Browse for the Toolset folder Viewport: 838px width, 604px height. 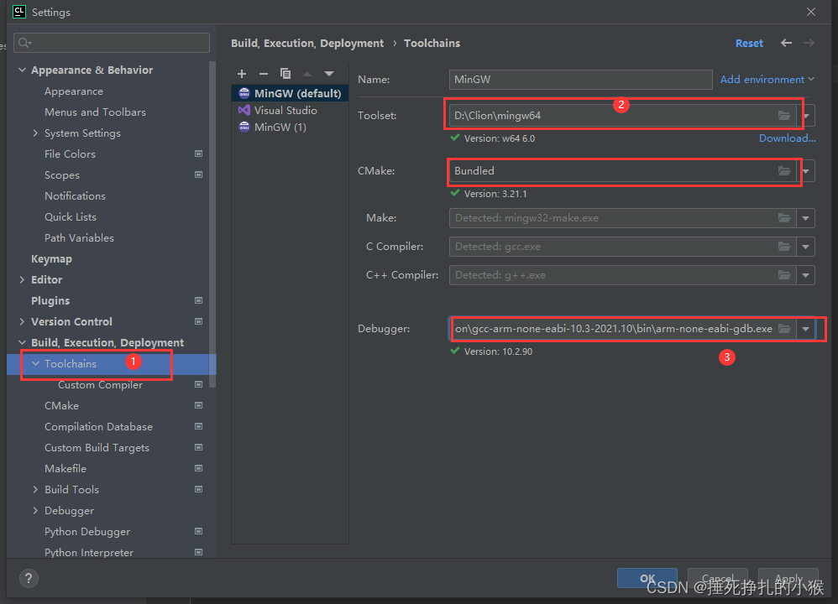[784, 116]
